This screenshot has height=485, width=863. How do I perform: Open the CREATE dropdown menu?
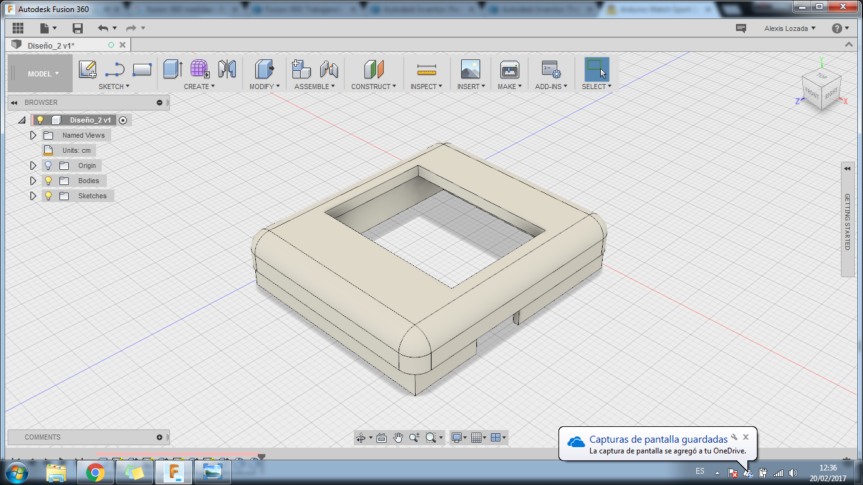coord(200,87)
